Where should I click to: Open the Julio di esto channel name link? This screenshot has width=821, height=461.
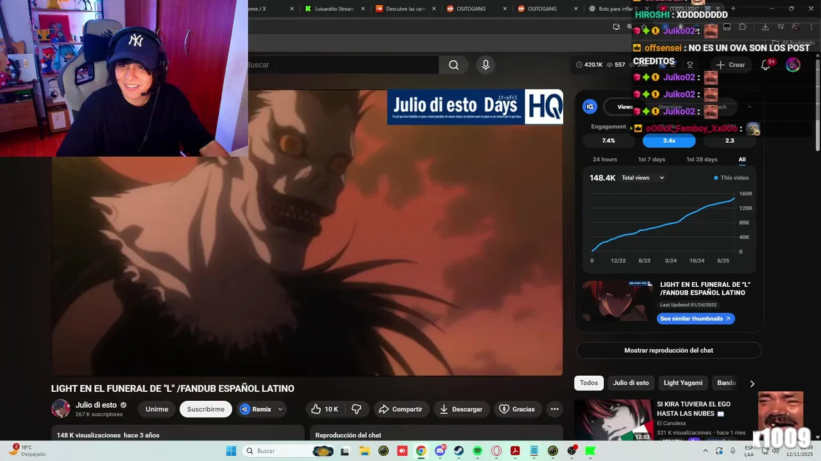(96, 405)
